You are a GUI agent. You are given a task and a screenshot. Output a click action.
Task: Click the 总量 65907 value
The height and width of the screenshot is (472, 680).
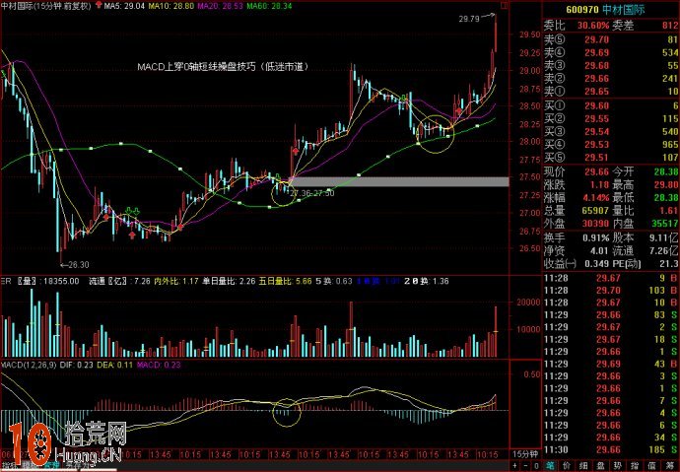(595, 211)
